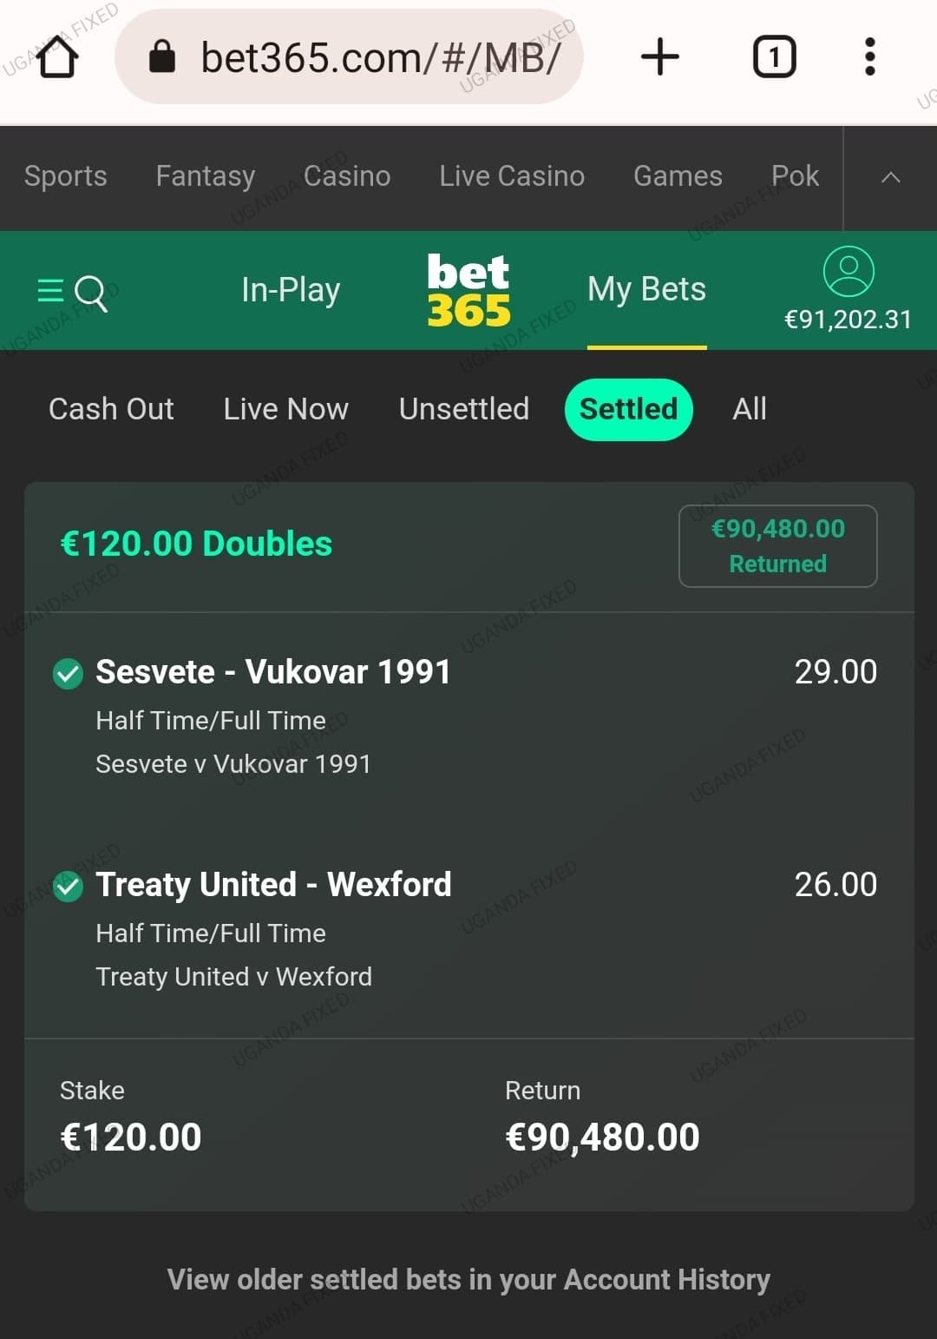Show Unsettled bets

coord(464,409)
